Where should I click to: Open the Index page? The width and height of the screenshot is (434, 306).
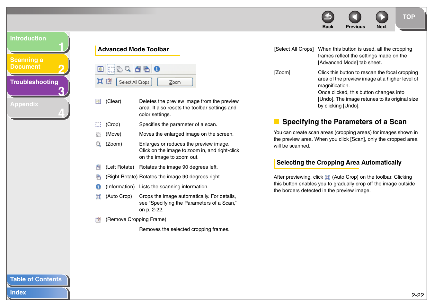pyautogui.click(x=37, y=293)
